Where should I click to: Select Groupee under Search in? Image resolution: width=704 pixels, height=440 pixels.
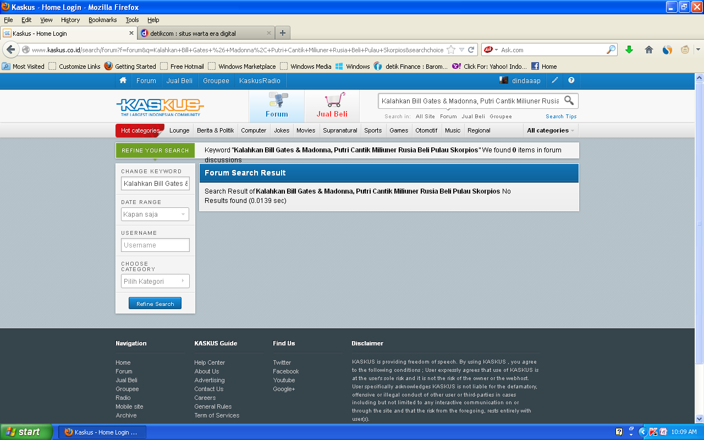pos(501,117)
